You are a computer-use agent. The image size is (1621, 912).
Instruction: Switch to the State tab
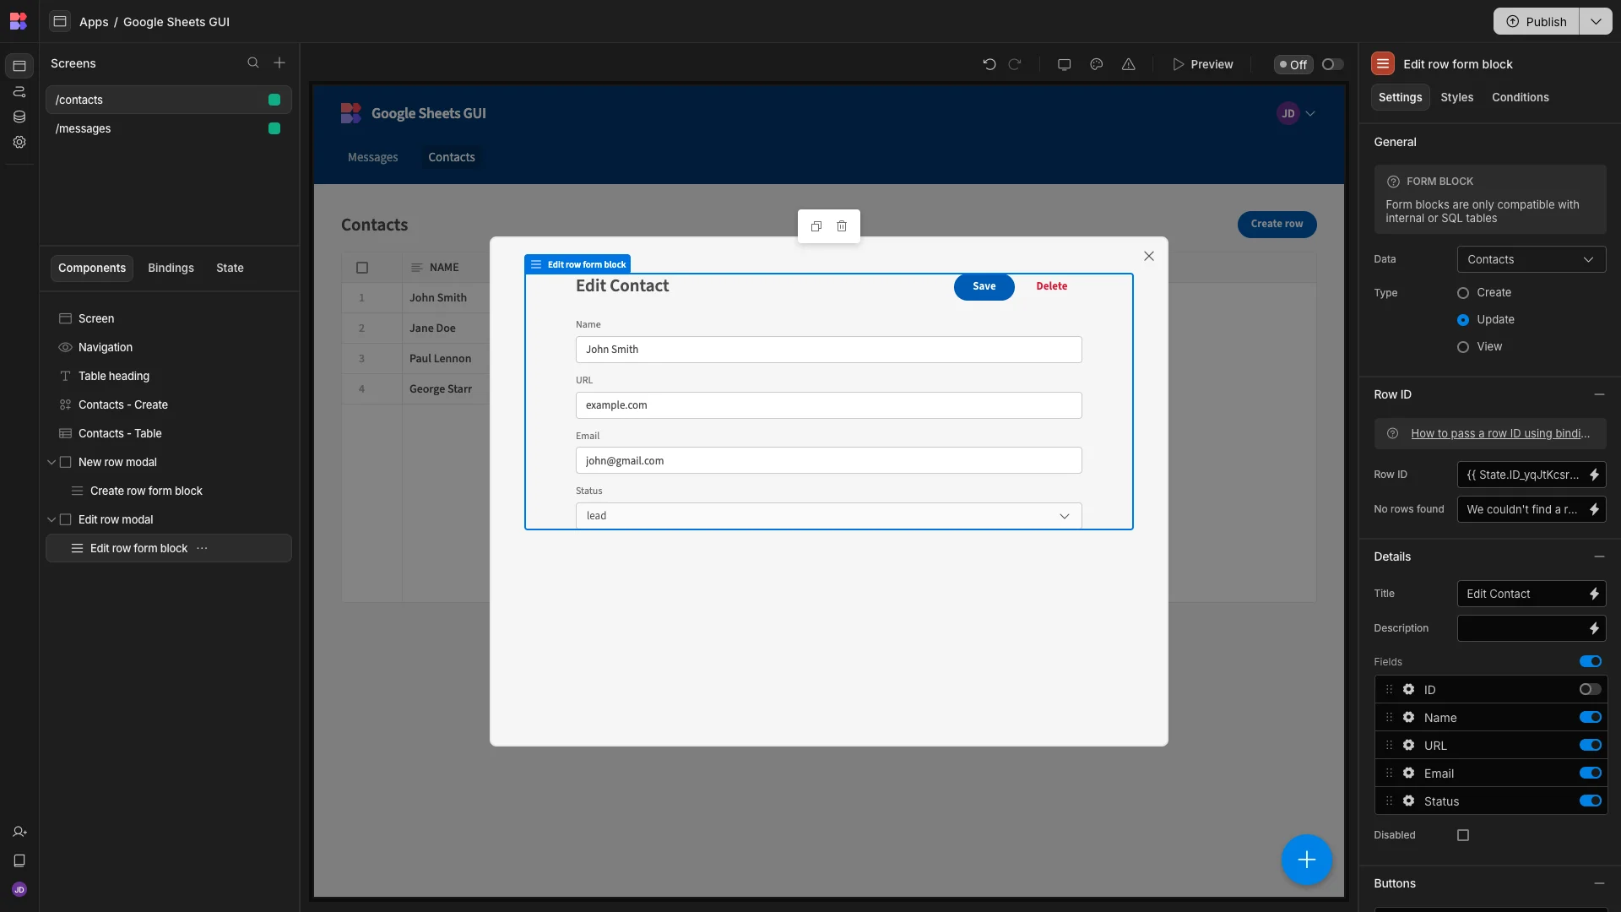(230, 268)
